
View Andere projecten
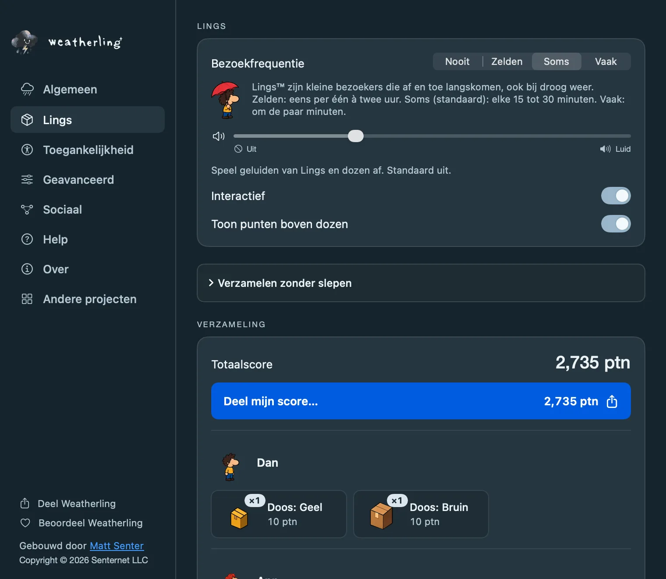[88, 299]
